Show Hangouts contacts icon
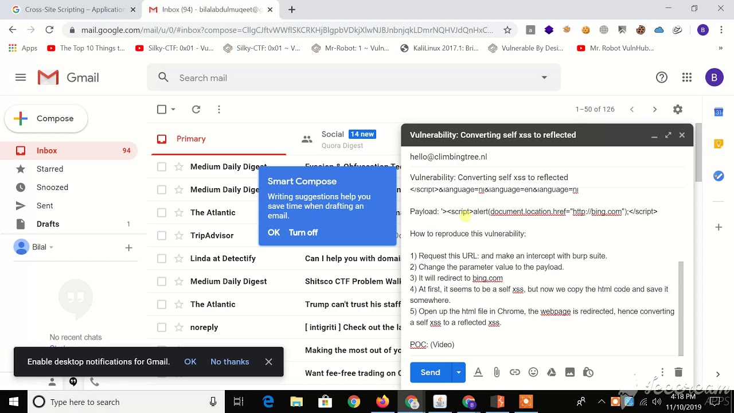Viewport: 734px width, 413px height. click(x=52, y=381)
